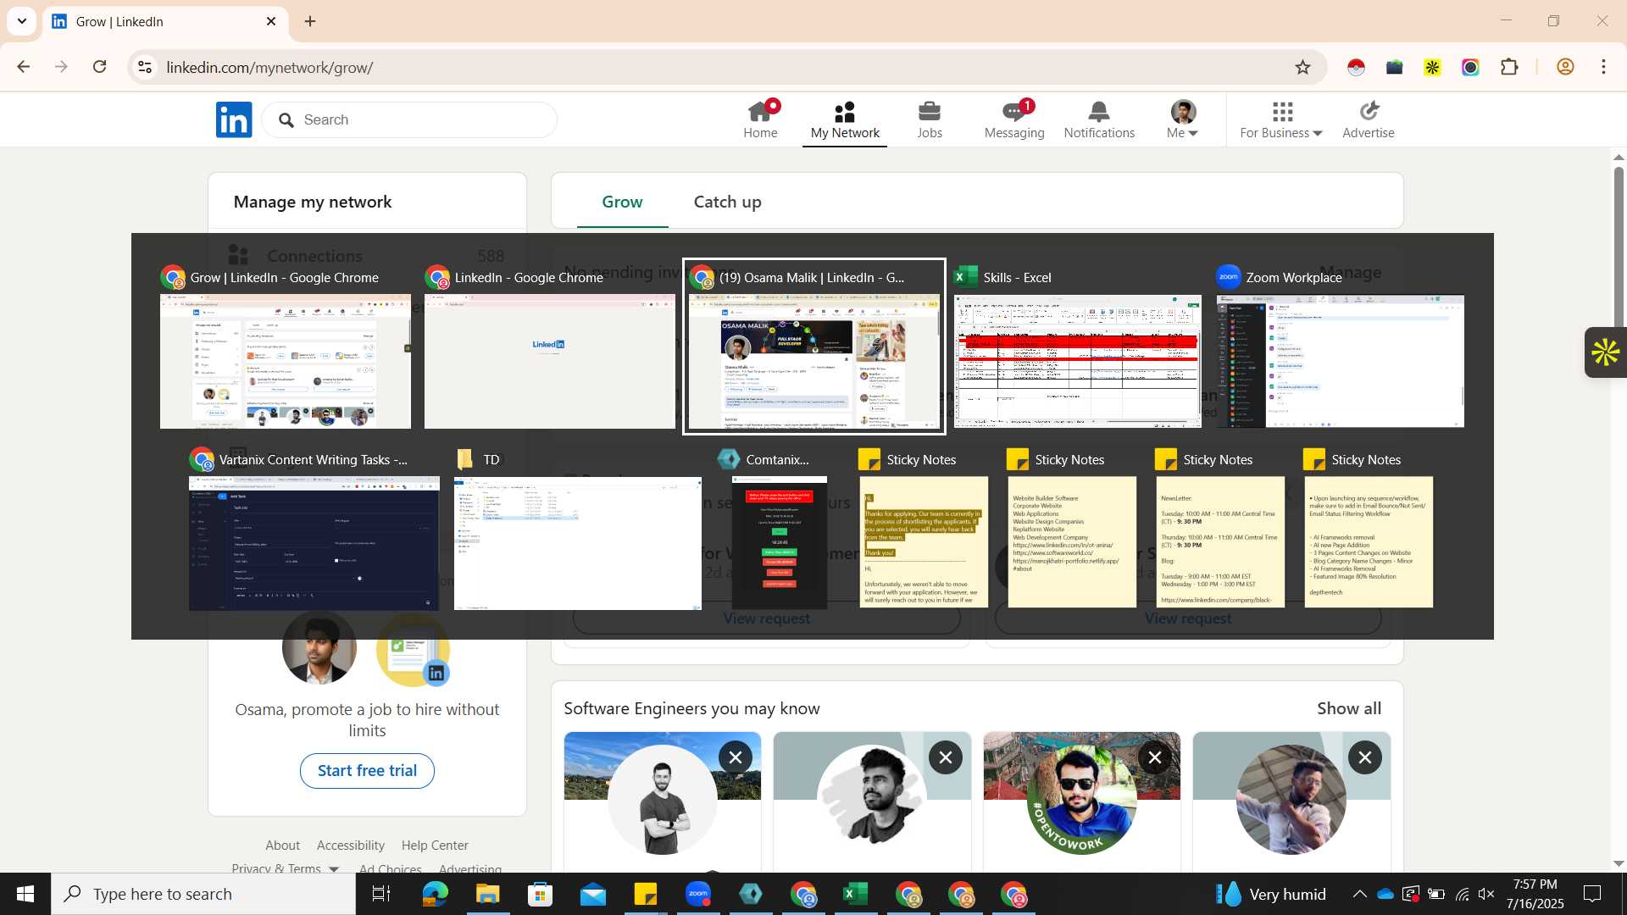Image resolution: width=1627 pixels, height=915 pixels.
Task: Open Microsoft Store from taskbar
Action: click(540, 894)
